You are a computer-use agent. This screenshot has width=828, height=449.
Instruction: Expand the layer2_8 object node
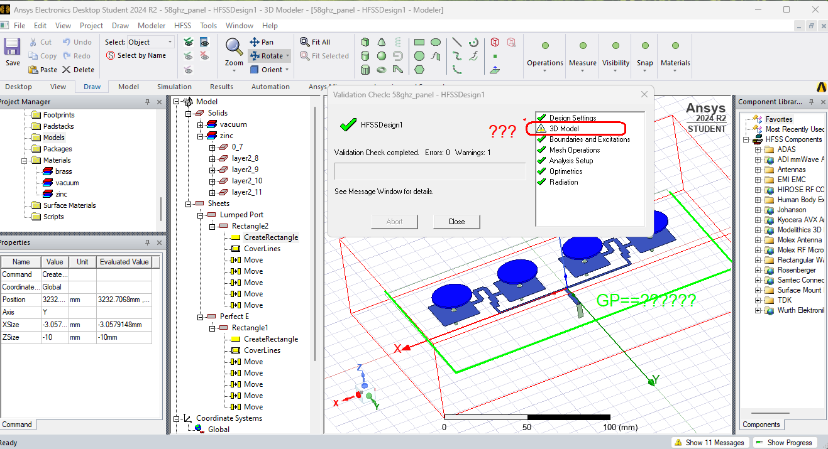[213, 158]
